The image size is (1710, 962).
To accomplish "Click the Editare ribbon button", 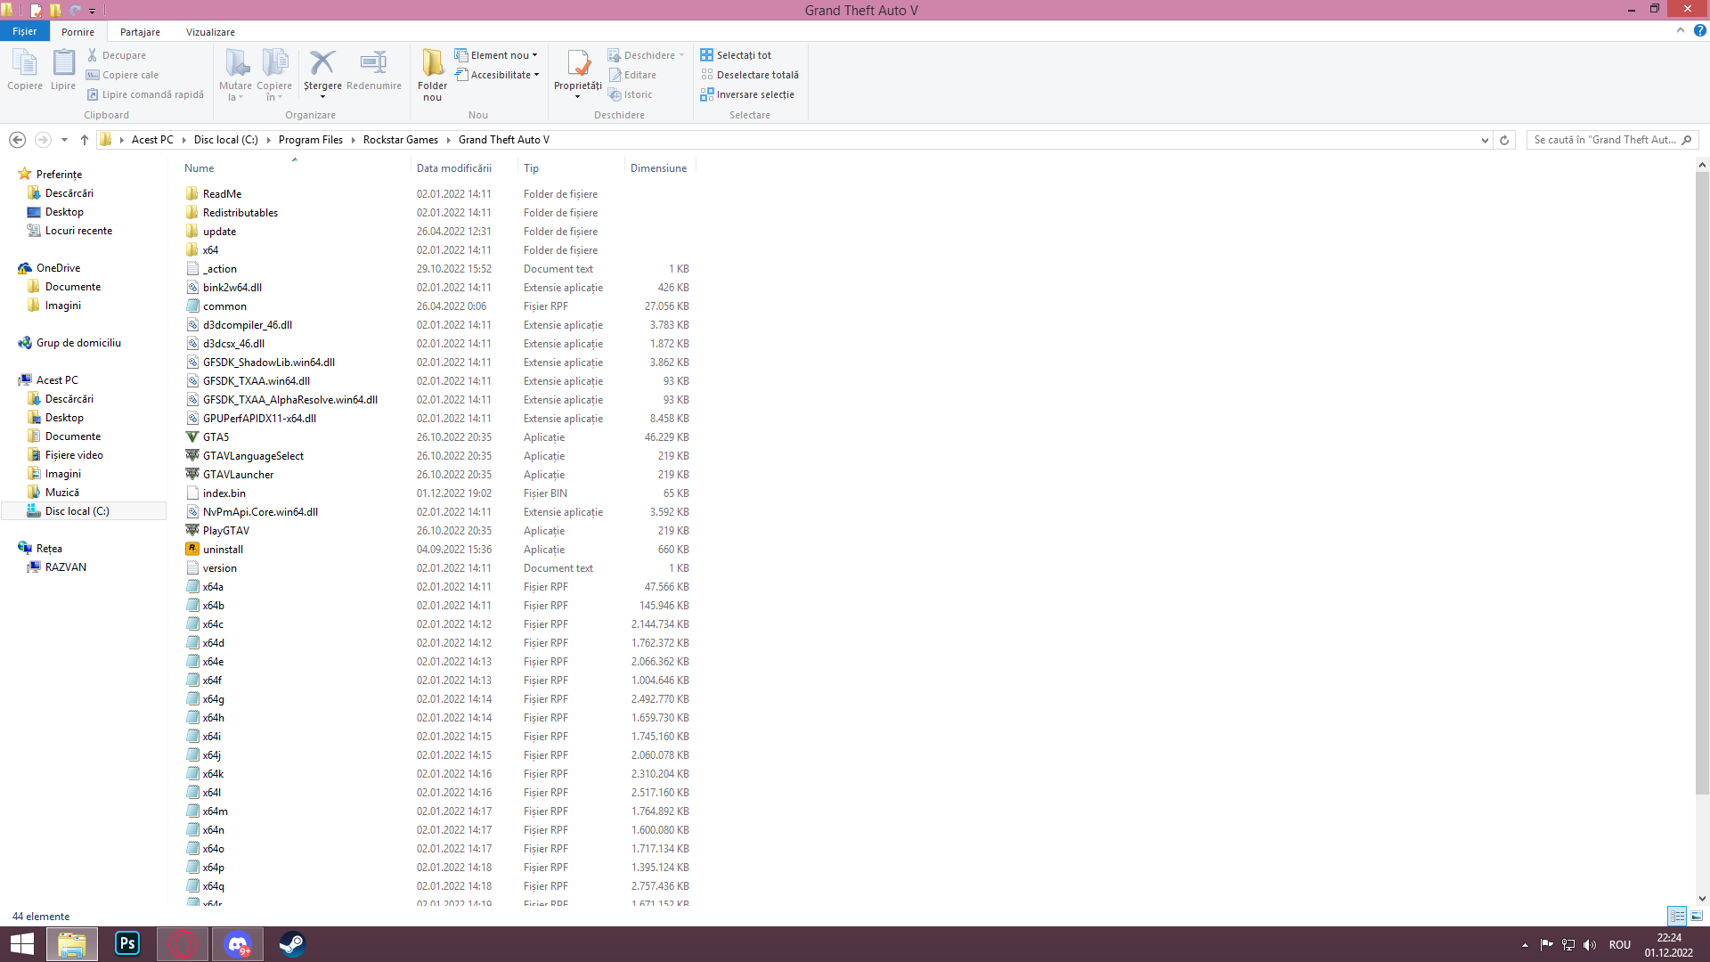I will (632, 75).
